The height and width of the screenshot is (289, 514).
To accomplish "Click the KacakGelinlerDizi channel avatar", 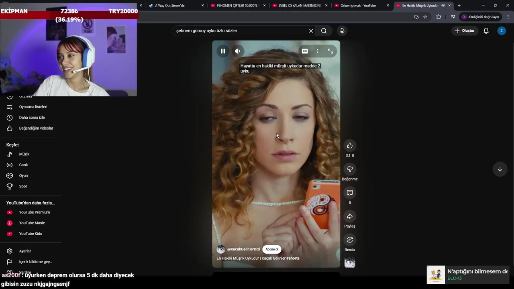I will pos(221,249).
